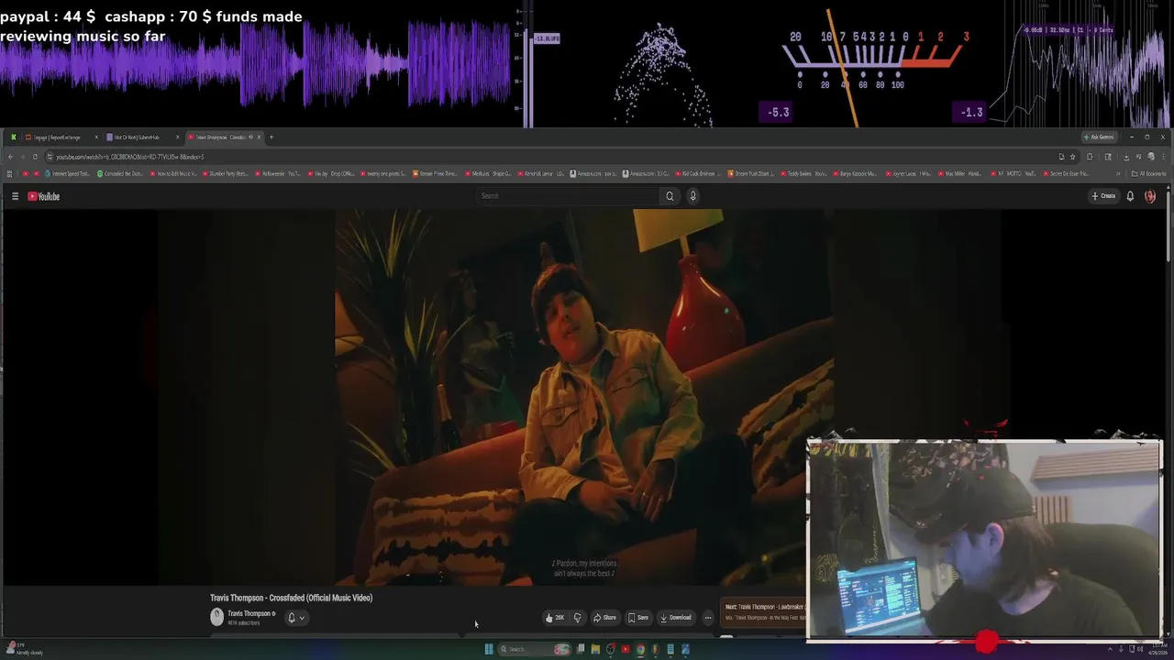The height and width of the screenshot is (660, 1174).
Task: Start voice search with the microphone icon
Action: click(692, 196)
